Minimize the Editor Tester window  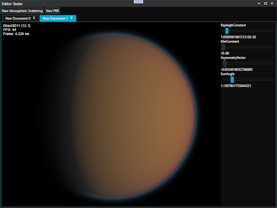pos(259,3)
